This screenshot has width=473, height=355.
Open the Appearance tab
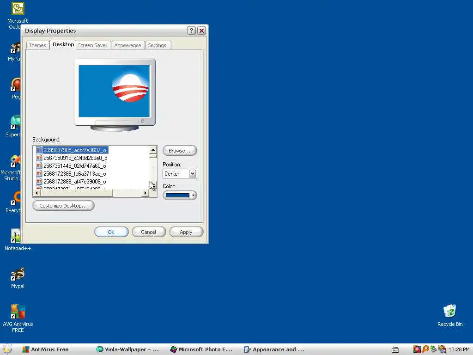(x=127, y=45)
